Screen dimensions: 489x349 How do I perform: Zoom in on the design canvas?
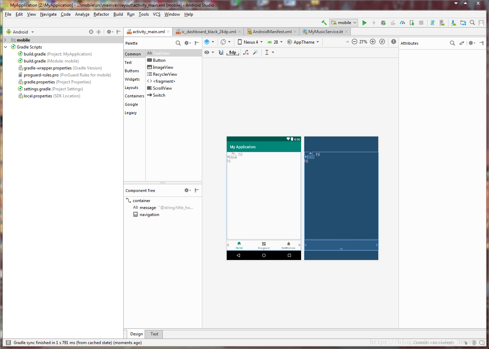pyautogui.click(x=373, y=42)
